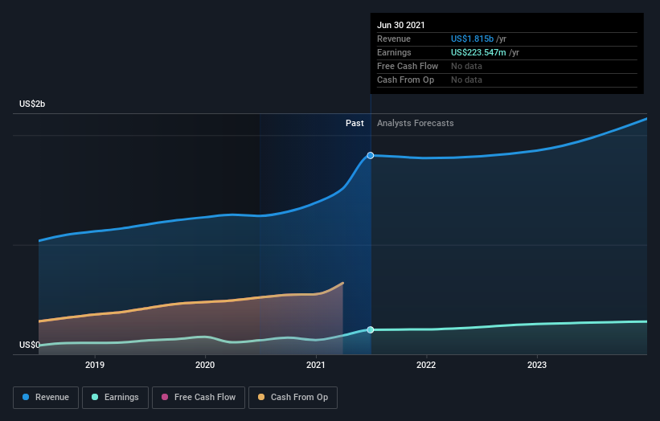This screenshot has width=660, height=421.
Task: Click the 2020 axis label
Action: (x=205, y=365)
